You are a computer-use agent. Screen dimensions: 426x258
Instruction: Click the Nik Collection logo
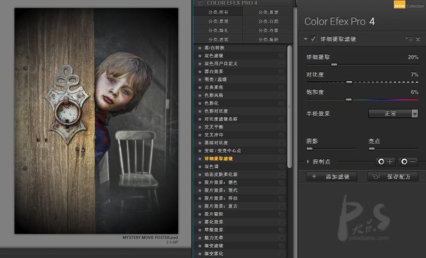point(408,5)
